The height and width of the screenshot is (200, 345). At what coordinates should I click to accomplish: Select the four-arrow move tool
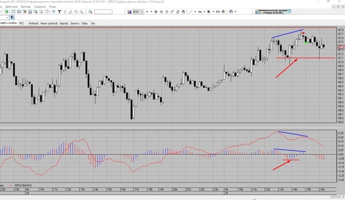point(155,11)
